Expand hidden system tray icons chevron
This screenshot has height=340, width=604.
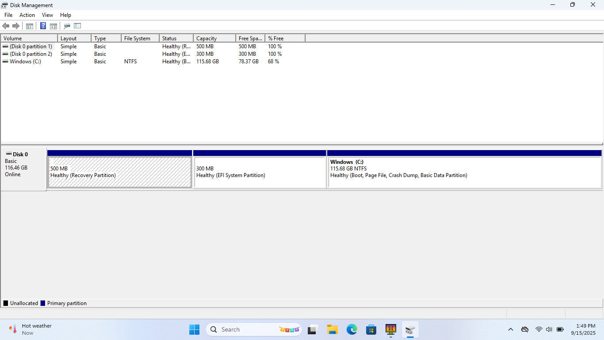(x=510, y=329)
